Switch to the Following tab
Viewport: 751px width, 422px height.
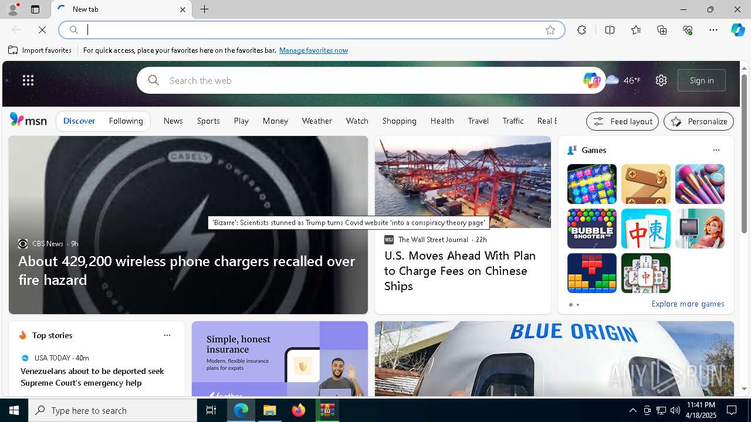(126, 121)
